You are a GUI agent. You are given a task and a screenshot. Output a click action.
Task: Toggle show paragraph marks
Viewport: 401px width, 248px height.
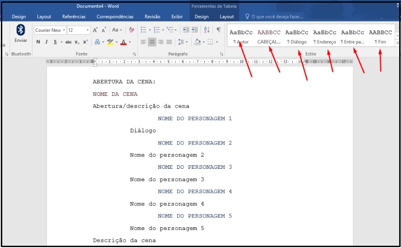[x=219, y=30]
